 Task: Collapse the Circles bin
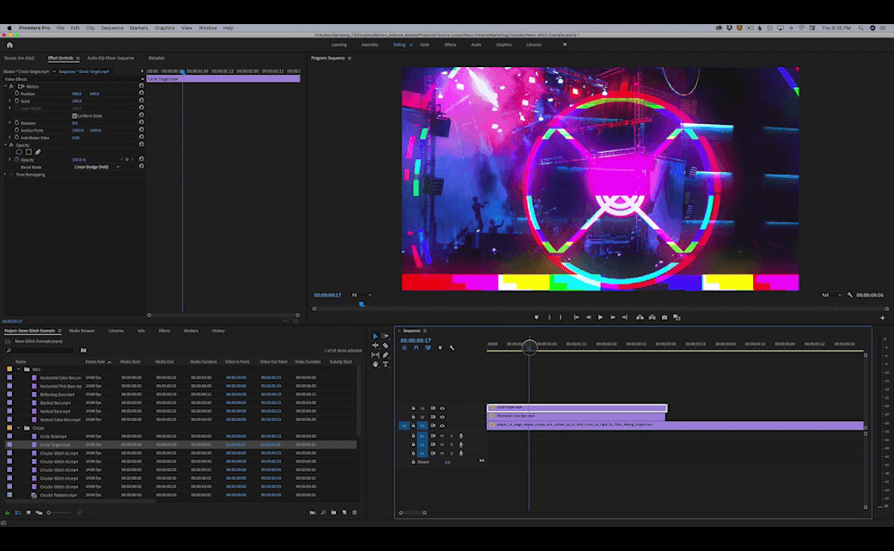[x=19, y=428]
